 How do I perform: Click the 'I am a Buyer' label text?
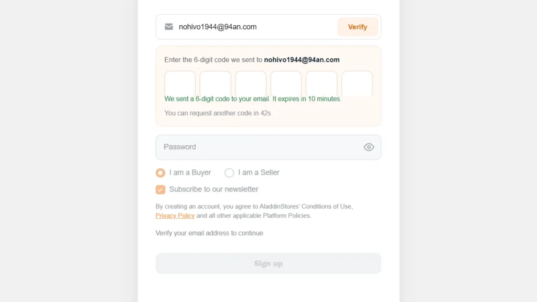(x=190, y=172)
